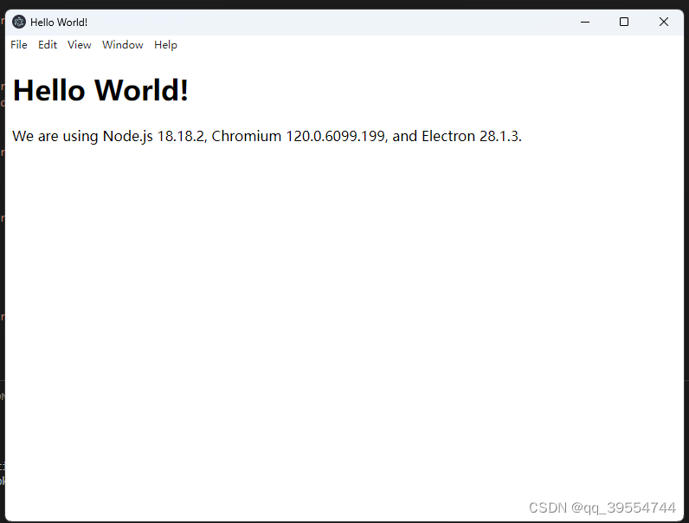Click the Hello World! title bar text
The image size is (689, 523).
59,23
